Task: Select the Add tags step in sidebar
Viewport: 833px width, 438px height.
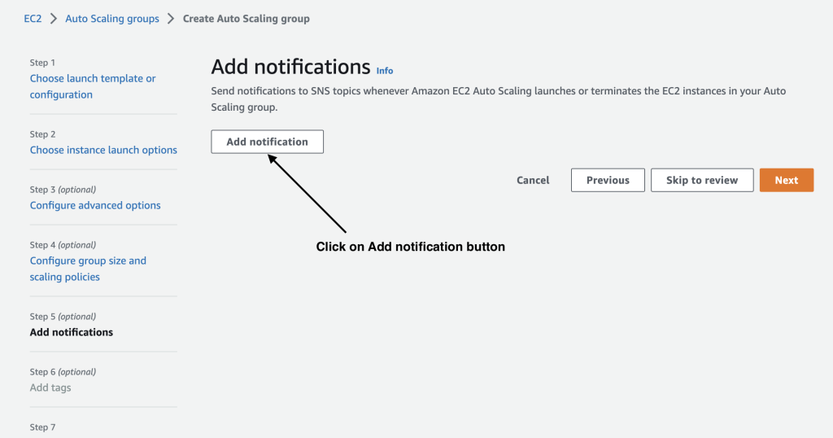Action: pos(50,388)
